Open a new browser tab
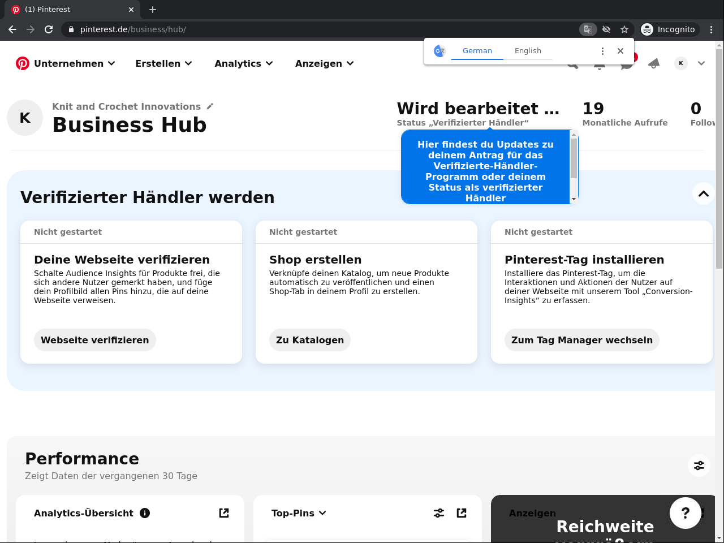Screen dimensions: 724x543 (x=153, y=10)
